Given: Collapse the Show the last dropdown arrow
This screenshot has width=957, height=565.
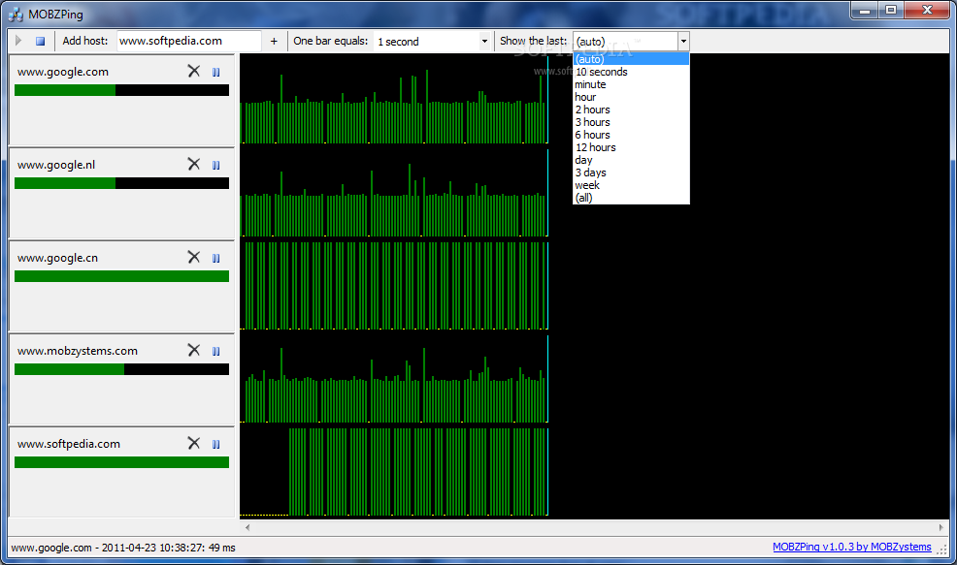Looking at the screenshot, I should [683, 42].
